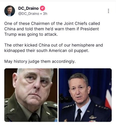The height and width of the screenshot is (126, 116).
Task: Click the 3h post timestamp
Action: coord(45,14)
